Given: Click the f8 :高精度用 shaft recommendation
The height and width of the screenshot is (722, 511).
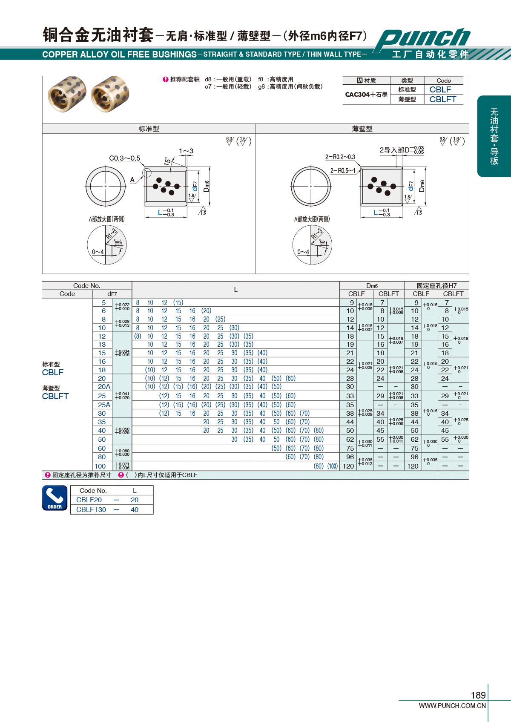Looking at the screenshot, I should [x=276, y=79].
